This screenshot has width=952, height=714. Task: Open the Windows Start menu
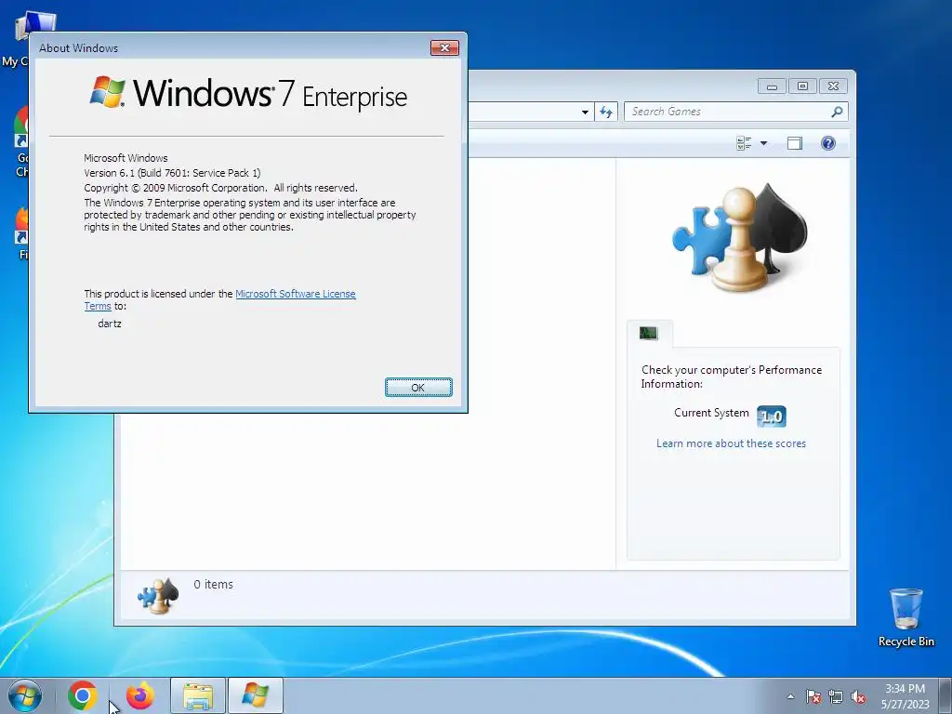click(25, 695)
